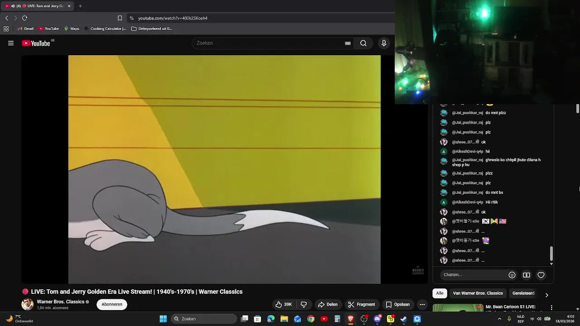Click the magnifier search button on YouTube
The height and width of the screenshot is (326, 580).
[363, 43]
